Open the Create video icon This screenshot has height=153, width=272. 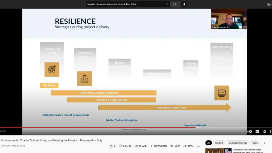tap(269, 4)
